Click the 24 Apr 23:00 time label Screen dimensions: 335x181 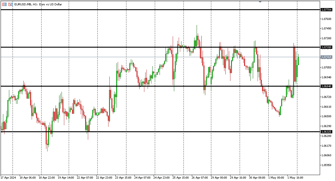pos(161,178)
